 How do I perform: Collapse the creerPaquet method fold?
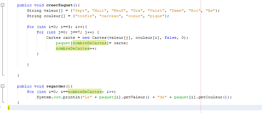(2, 5)
